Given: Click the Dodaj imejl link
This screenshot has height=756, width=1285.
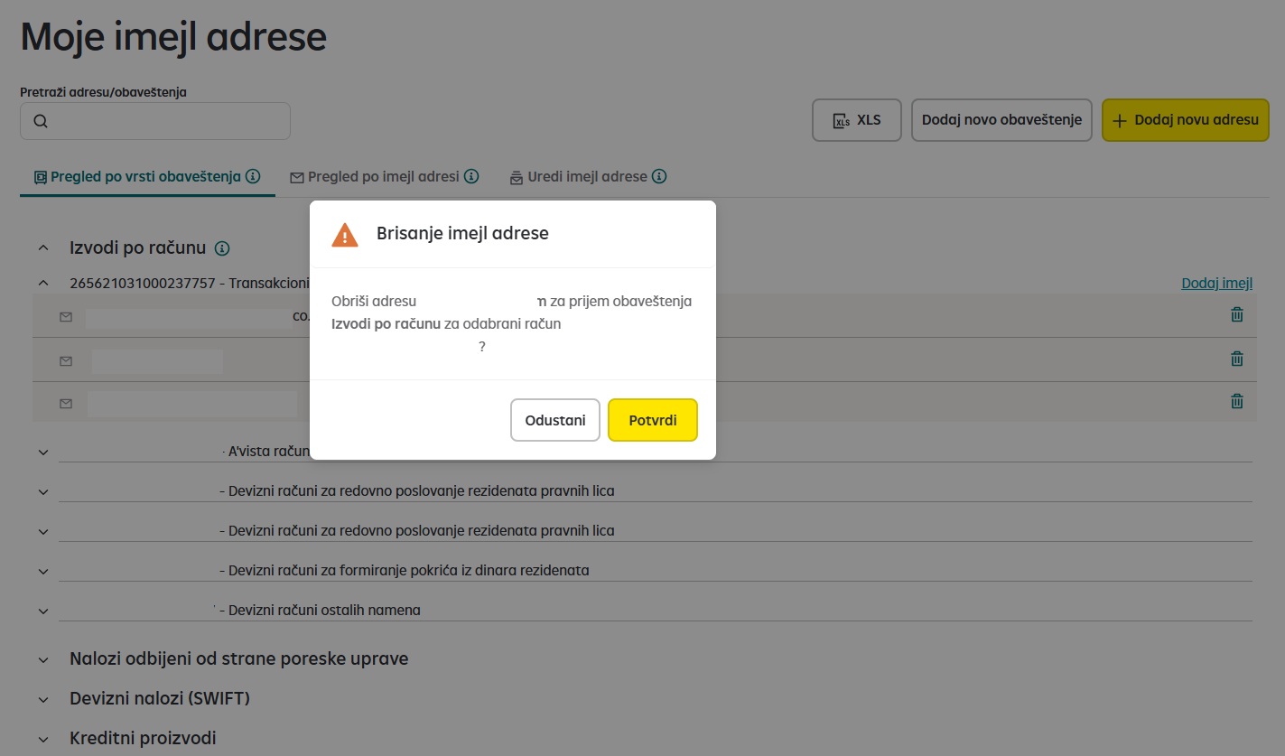Looking at the screenshot, I should pyautogui.click(x=1216, y=283).
